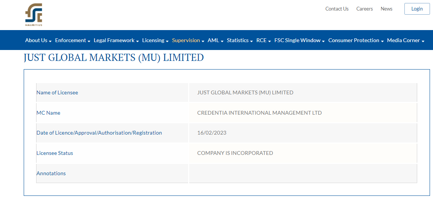The height and width of the screenshot is (203, 433).
Task: Open the FSC Single Window menu
Action: coord(298,40)
